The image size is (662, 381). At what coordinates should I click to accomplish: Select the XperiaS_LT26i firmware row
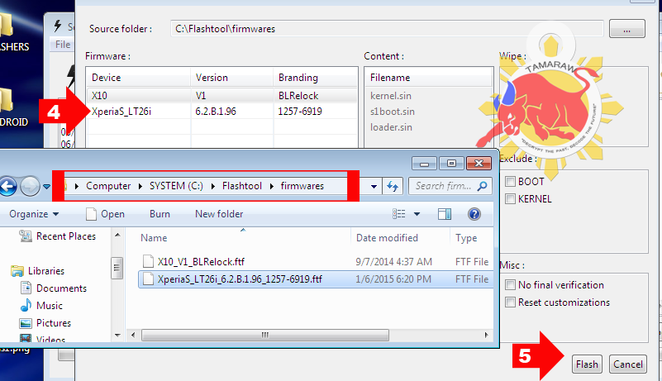click(222, 112)
